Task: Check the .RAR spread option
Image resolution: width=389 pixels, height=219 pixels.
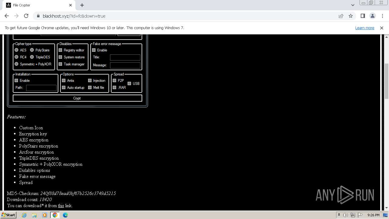Action: (x=114, y=87)
